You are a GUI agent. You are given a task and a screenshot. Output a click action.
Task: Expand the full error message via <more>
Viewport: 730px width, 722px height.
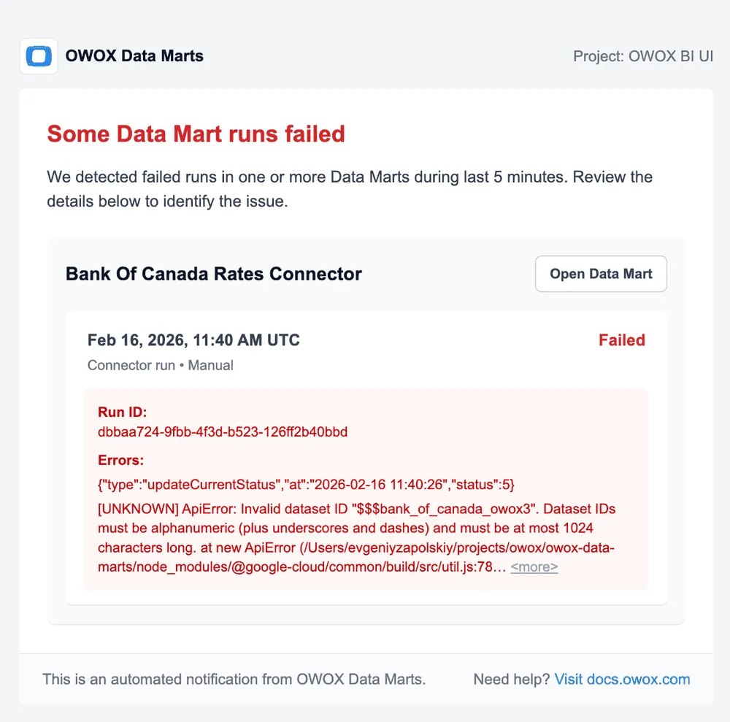coord(534,567)
